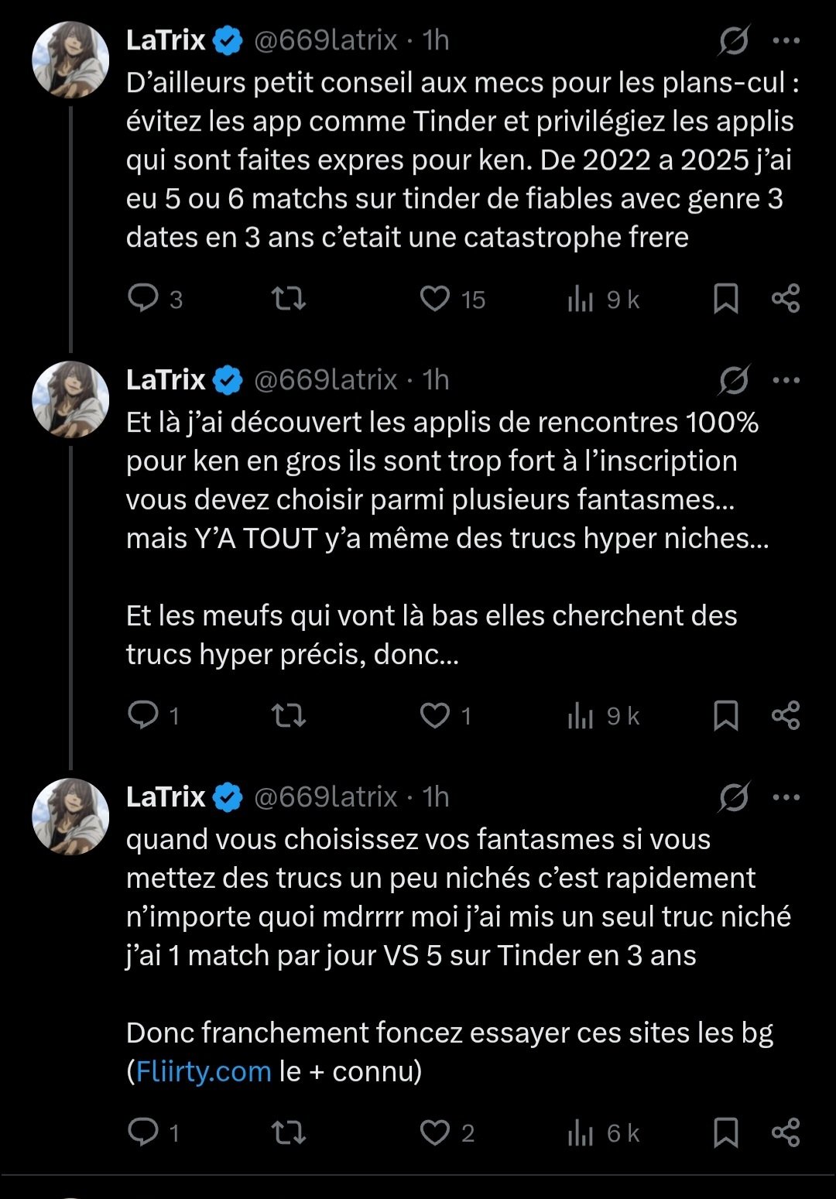Share the third tweet
Image resolution: width=836 pixels, height=1199 pixels.
[x=786, y=1132]
